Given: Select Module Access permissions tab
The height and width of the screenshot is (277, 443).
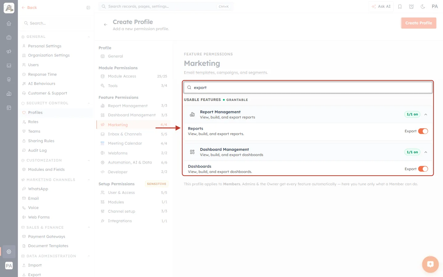Looking at the screenshot, I should 133,76.
